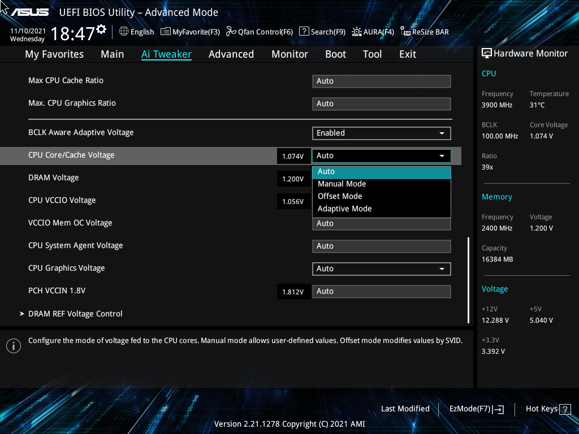Screen dimensions: 579x434
Task: Choose Manual Mode in the dropdown list
Action: coord(382,184)
